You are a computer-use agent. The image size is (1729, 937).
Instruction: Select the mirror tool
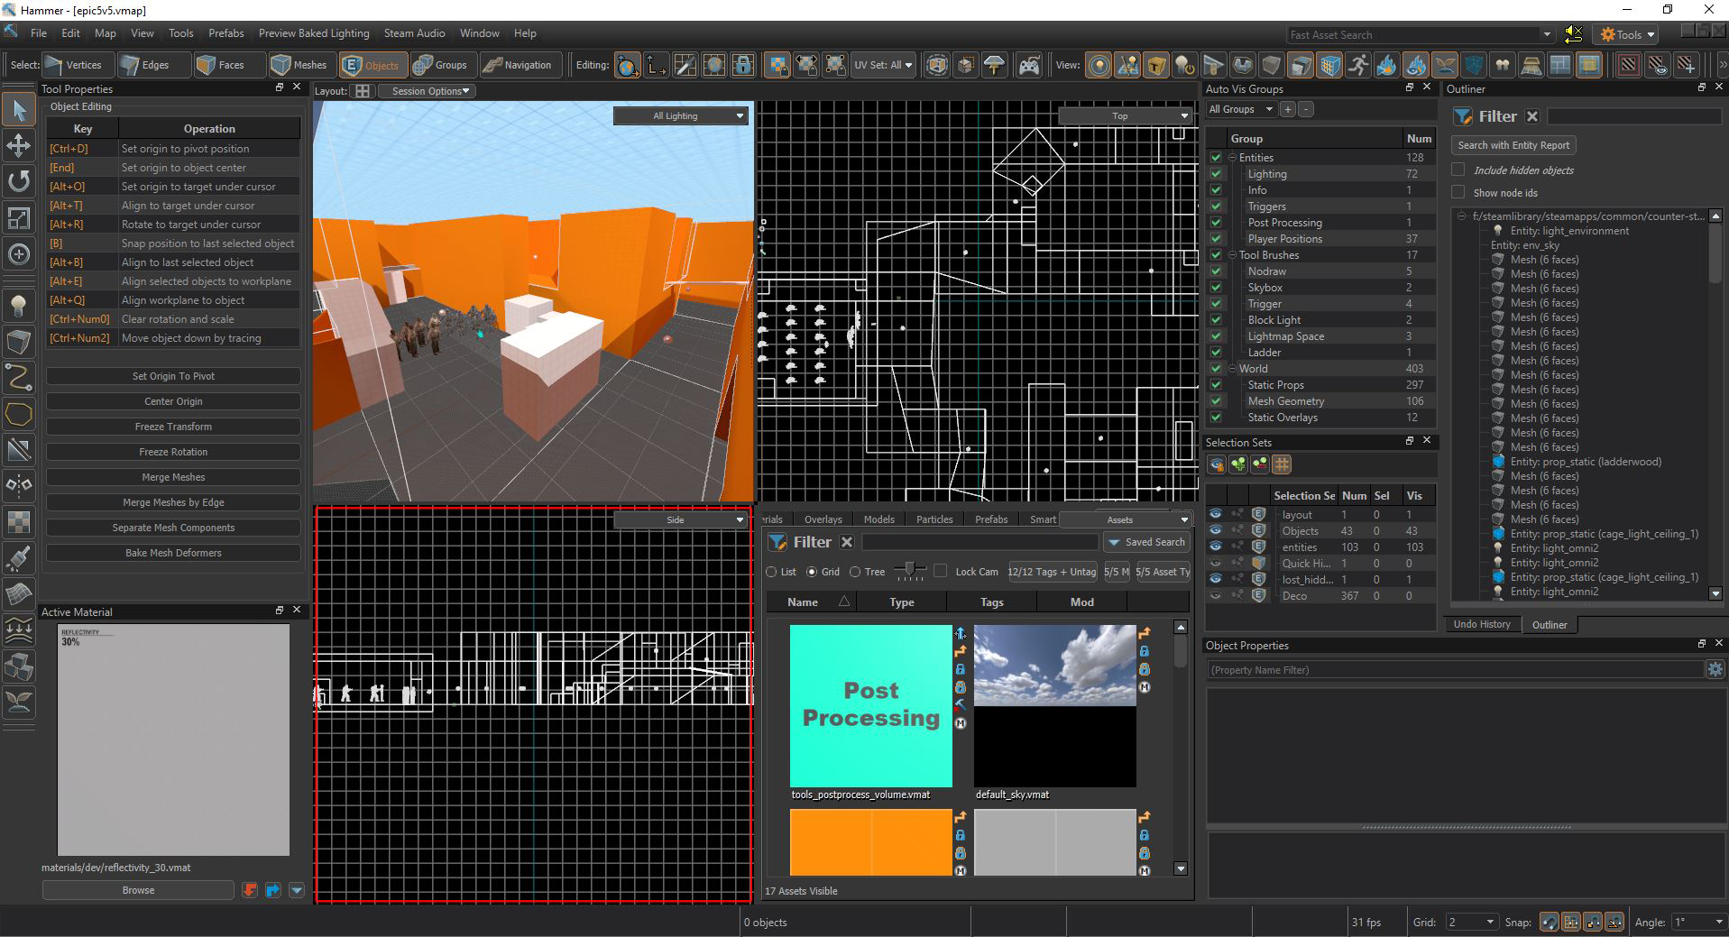point(19,486)
